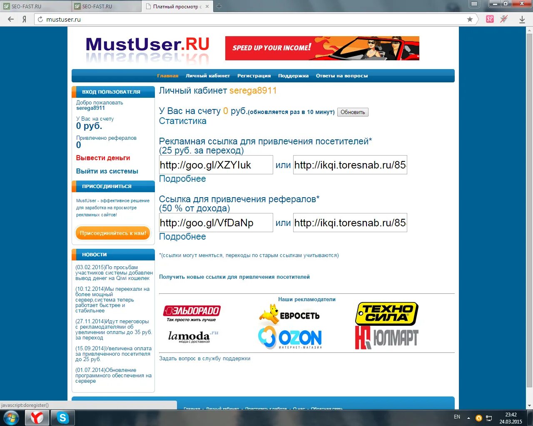
Task: Select the 'Платный просмотр' tab
Action: click(177, 6)
